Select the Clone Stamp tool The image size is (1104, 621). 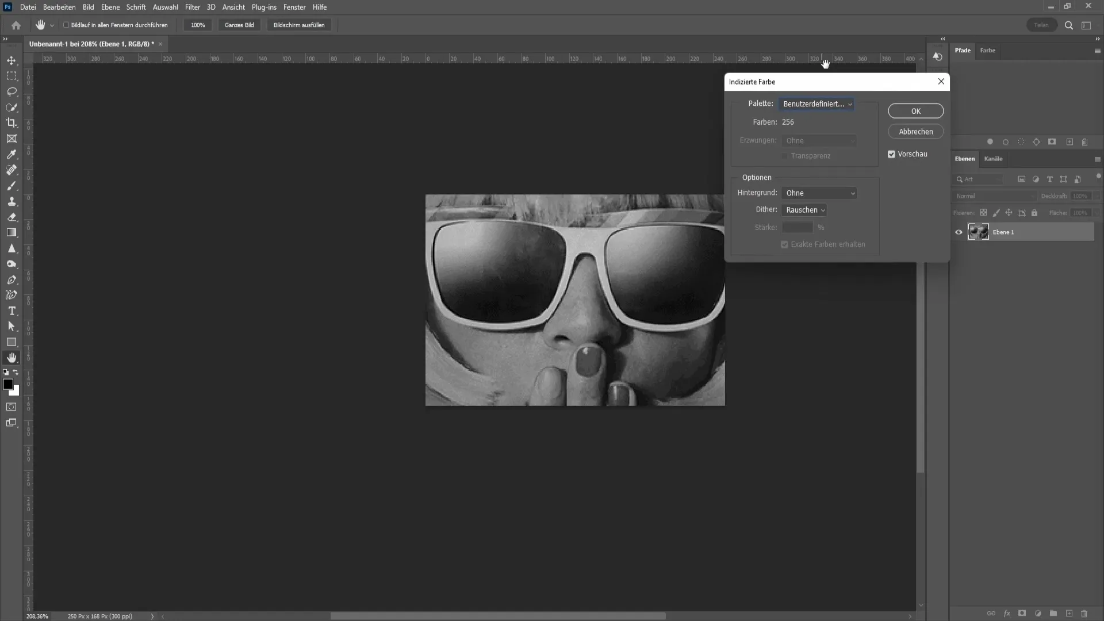pyautogui.click(x=11, y=201)
